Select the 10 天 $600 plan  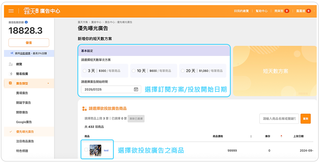pyautogui.click(x=134, y=71)
